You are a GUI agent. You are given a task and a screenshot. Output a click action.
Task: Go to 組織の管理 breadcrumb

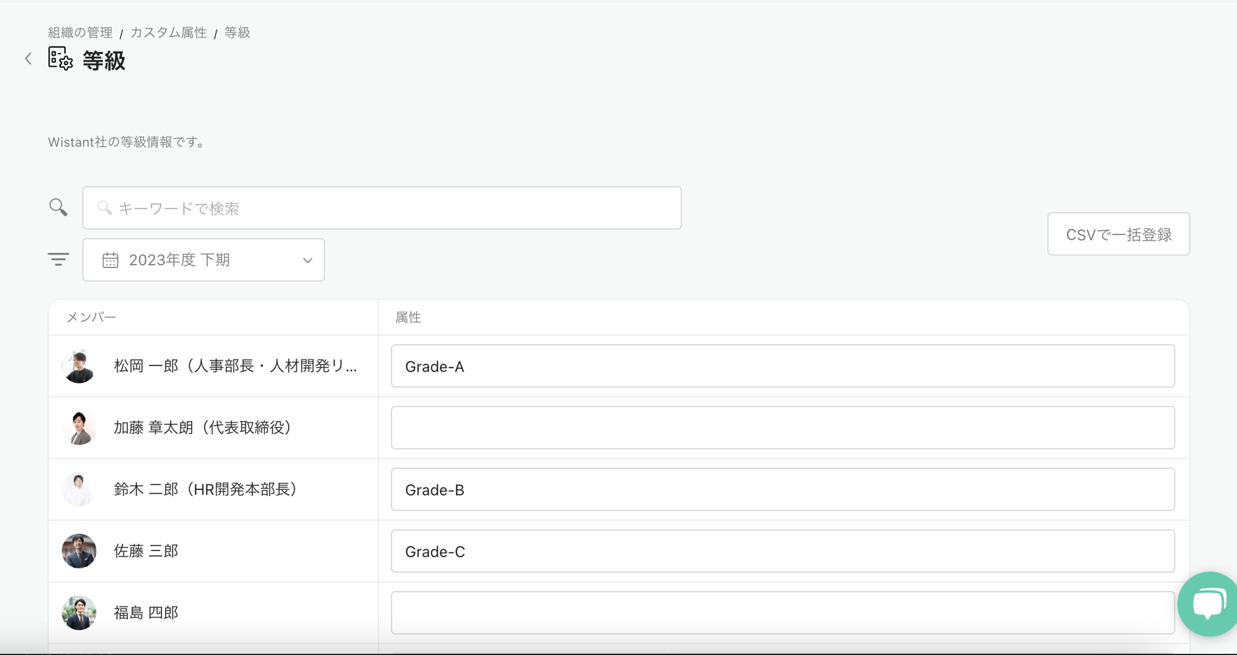tap(80, 33)
